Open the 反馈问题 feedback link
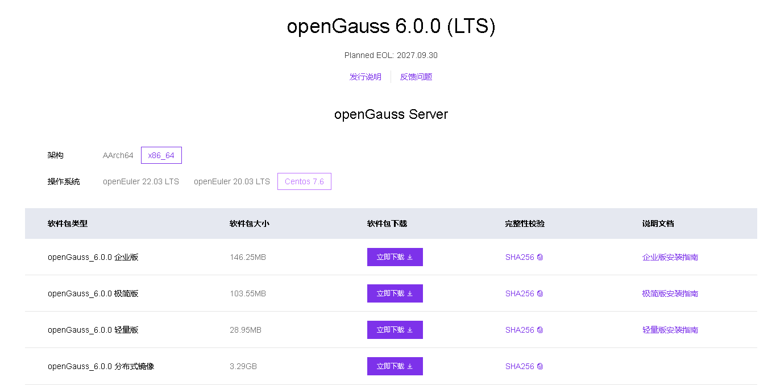Viewport: 772px width, 385px height. click(416, 77)
